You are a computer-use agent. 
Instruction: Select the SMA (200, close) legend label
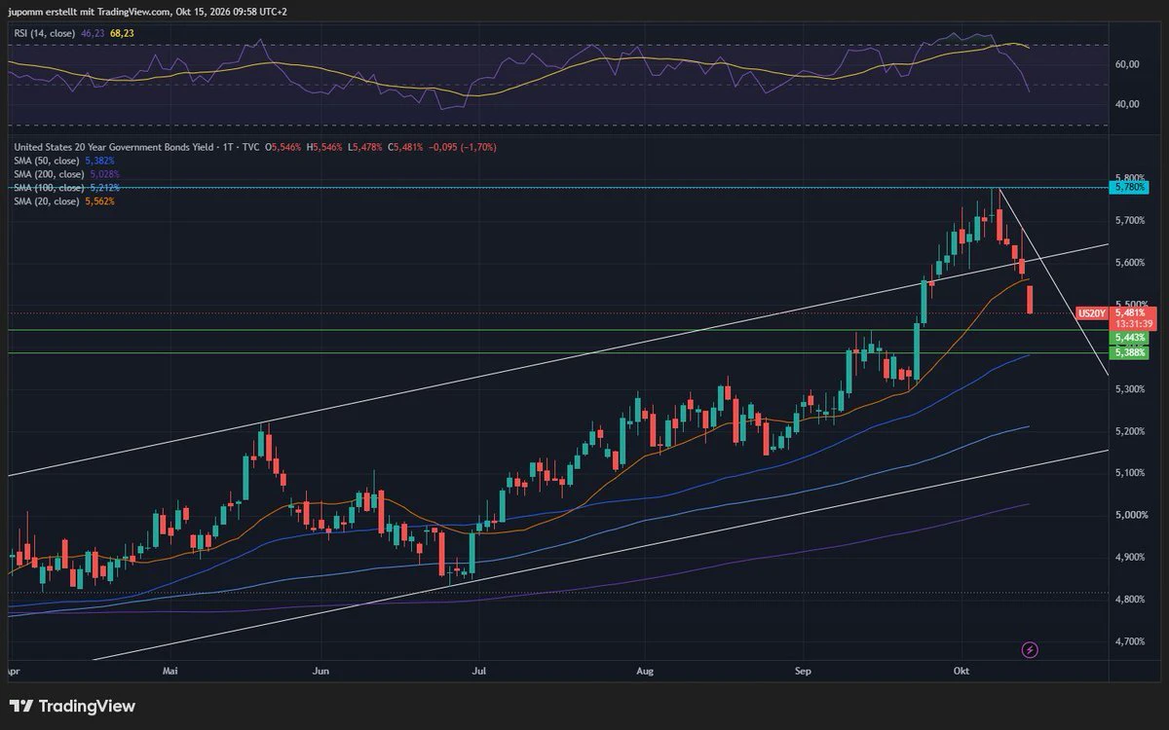click(x=50, y=174)
